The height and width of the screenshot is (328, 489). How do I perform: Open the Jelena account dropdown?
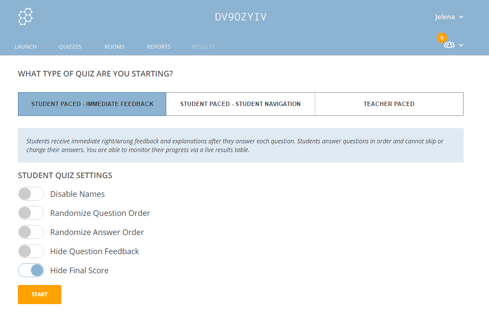click(x=449, y=17)
